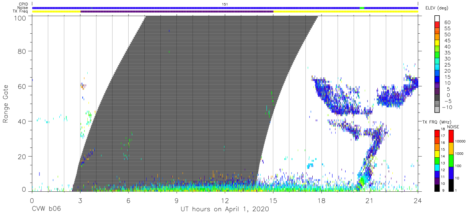Click the y-axis tick label '20'
This screenshot has width=470, height=217.
22,157
